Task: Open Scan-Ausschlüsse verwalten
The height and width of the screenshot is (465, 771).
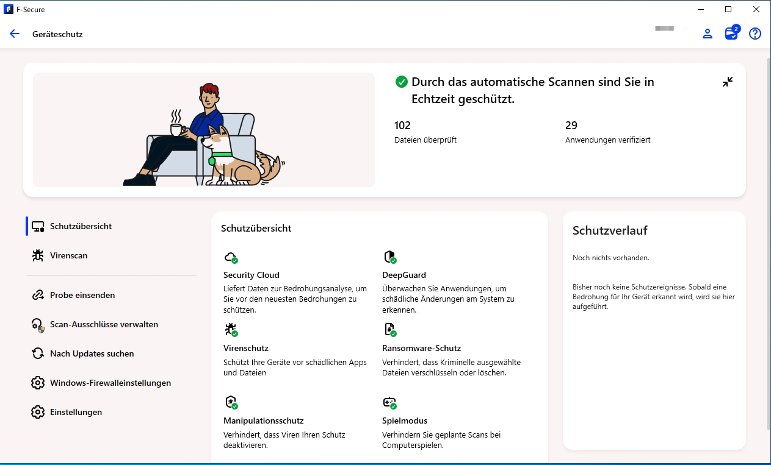Action: 104,324
